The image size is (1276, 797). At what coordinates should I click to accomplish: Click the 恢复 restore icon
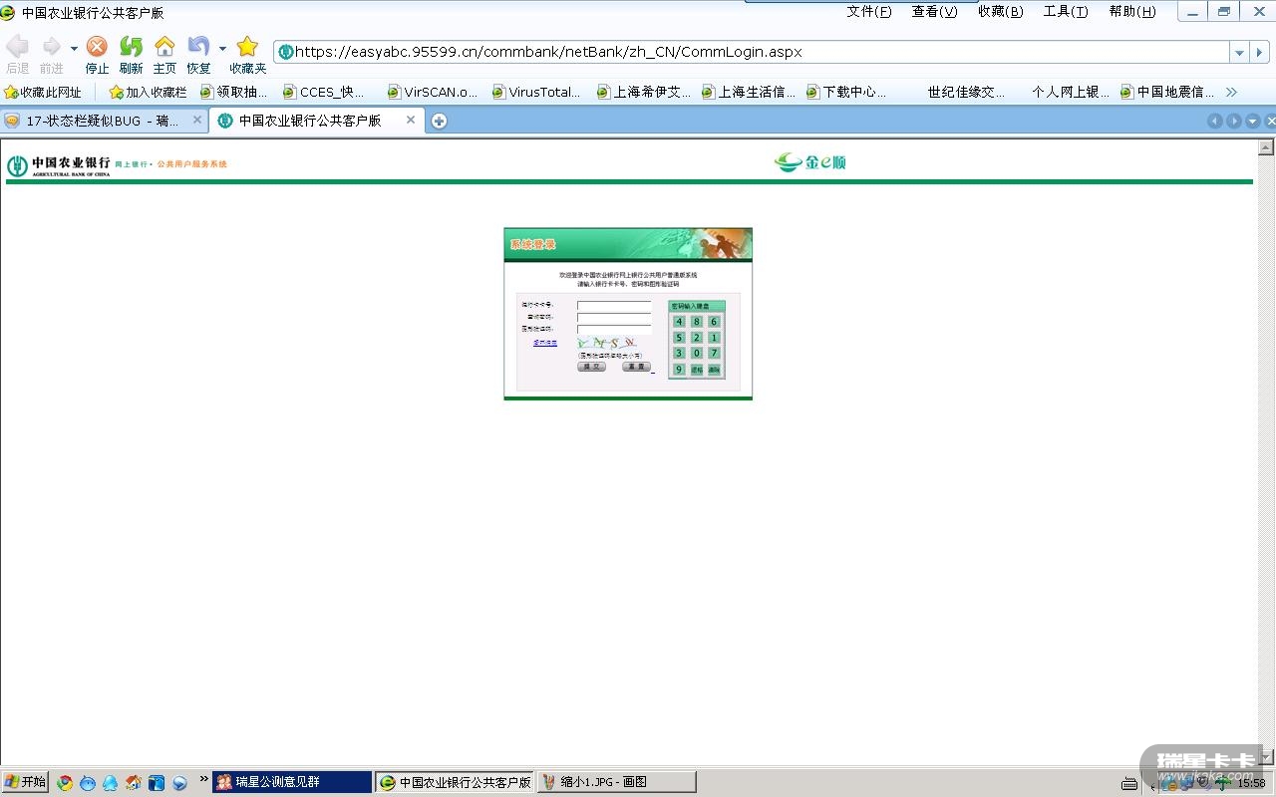(198, 47)
